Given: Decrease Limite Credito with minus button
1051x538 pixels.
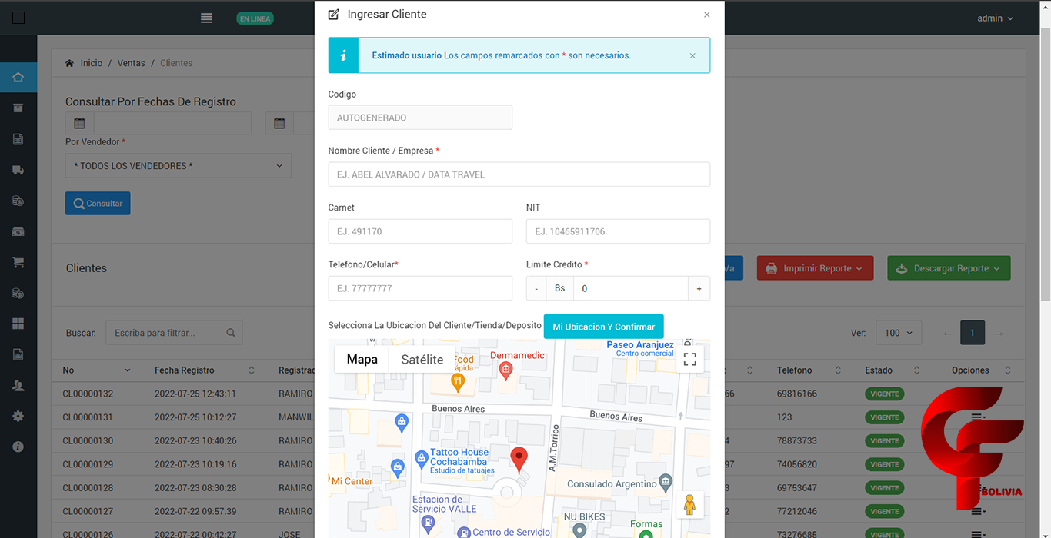Looking at the screenshot, I should pos(536,288).
